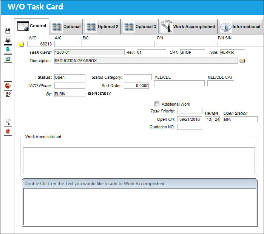Image resolution: width=264 pixels, height=234 pixels.
Task: Click the P/N input field
Action: coord(186,44)
